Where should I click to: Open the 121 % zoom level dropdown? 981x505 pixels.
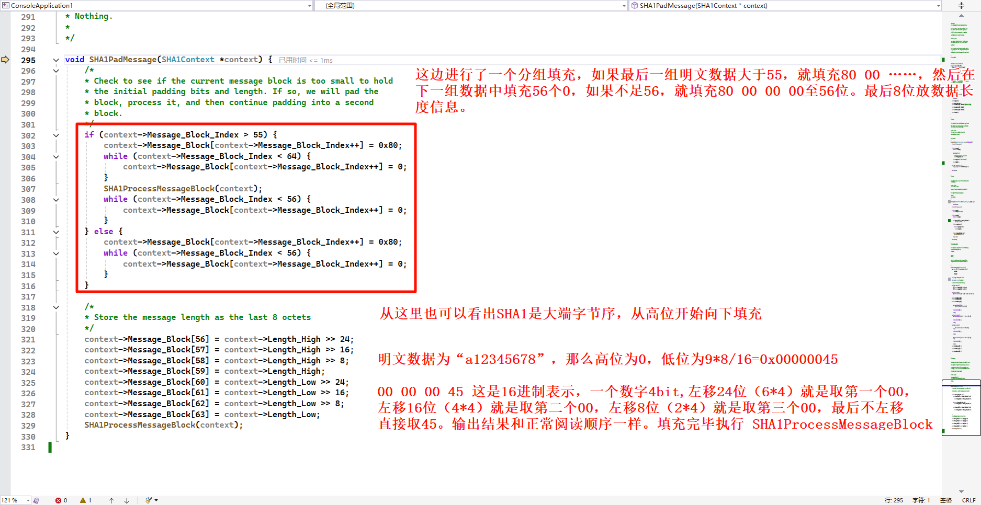click(x=28, y=500)
